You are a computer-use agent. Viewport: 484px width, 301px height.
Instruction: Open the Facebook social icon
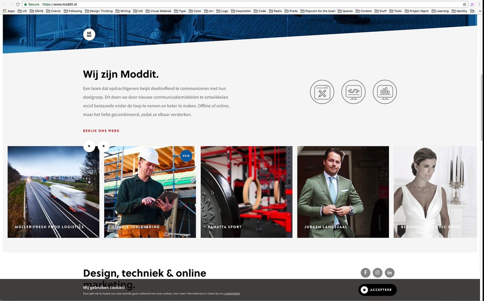366,273
